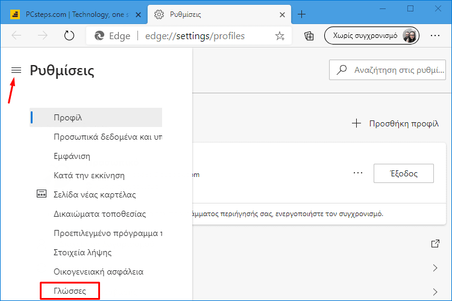Collapse the settings hamburger menu

[16, 70]
